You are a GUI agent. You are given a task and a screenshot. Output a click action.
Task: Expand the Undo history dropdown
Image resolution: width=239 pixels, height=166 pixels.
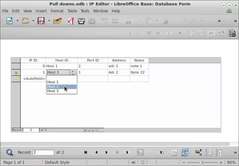pyautogui.click(x=186, y=21)
